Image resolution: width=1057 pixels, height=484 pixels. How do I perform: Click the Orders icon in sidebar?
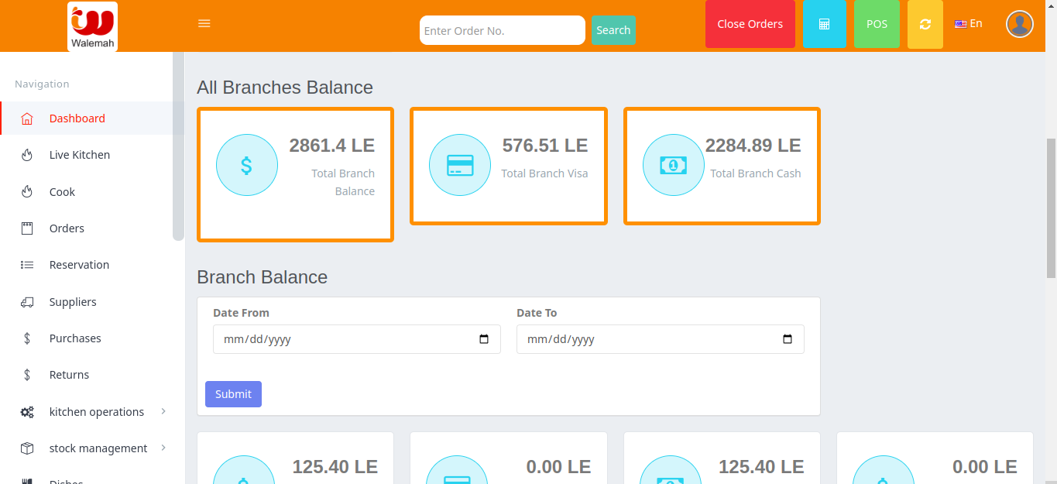(27, 228)
